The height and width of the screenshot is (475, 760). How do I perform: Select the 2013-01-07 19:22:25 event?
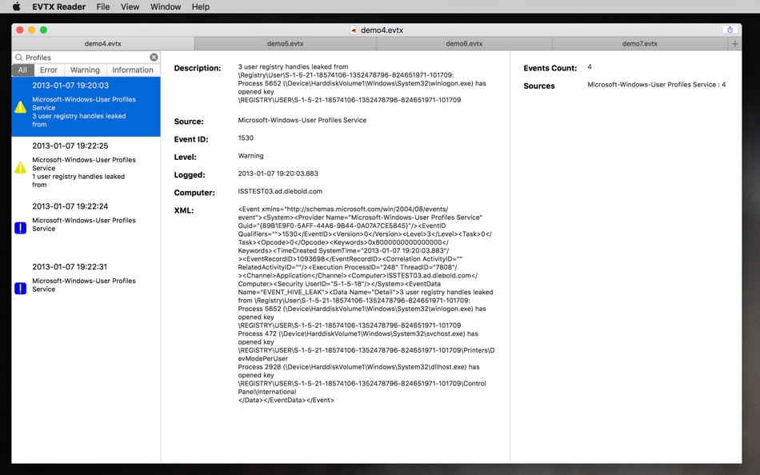click(x=86, y=167)
